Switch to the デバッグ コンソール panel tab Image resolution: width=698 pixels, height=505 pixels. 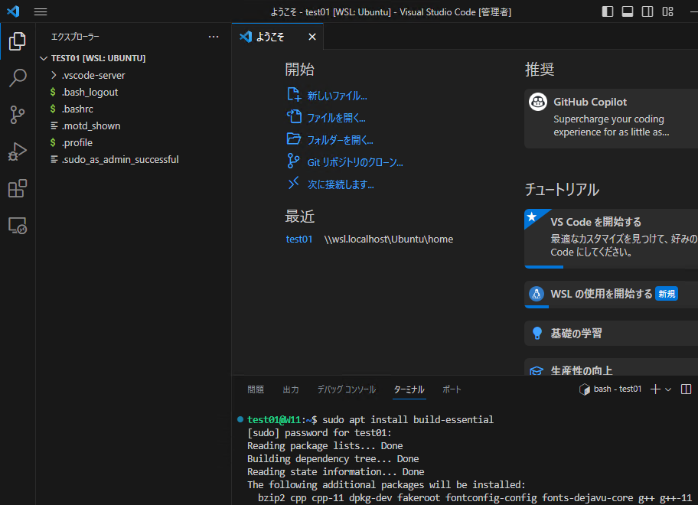pyautogui.click(x=347, y=389)
